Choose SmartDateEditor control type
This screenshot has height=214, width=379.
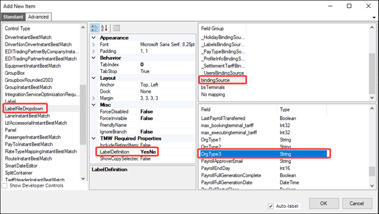pyautogui.click(x=21, y=166)
